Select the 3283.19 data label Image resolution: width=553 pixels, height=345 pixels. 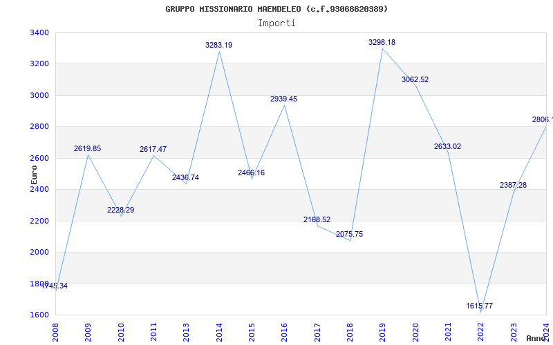[218, 45]
